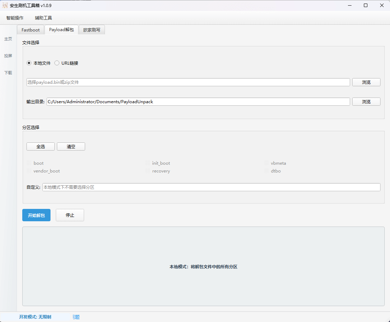Viewport: 390px width, 322px height.
Task: Go to 主页 in the left sidebar
Action: (x=8, y=39)
